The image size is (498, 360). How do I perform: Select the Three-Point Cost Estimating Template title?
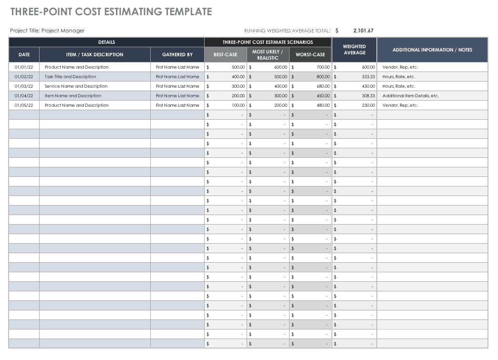(111, 11)
